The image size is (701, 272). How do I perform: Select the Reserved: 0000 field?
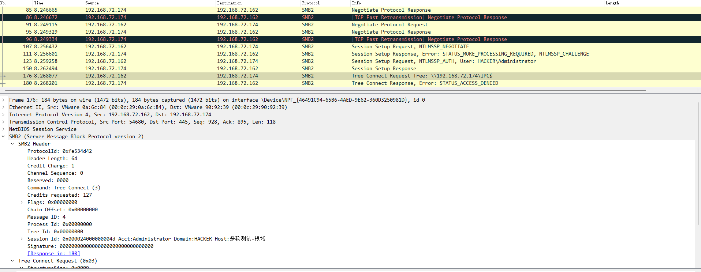48,180
